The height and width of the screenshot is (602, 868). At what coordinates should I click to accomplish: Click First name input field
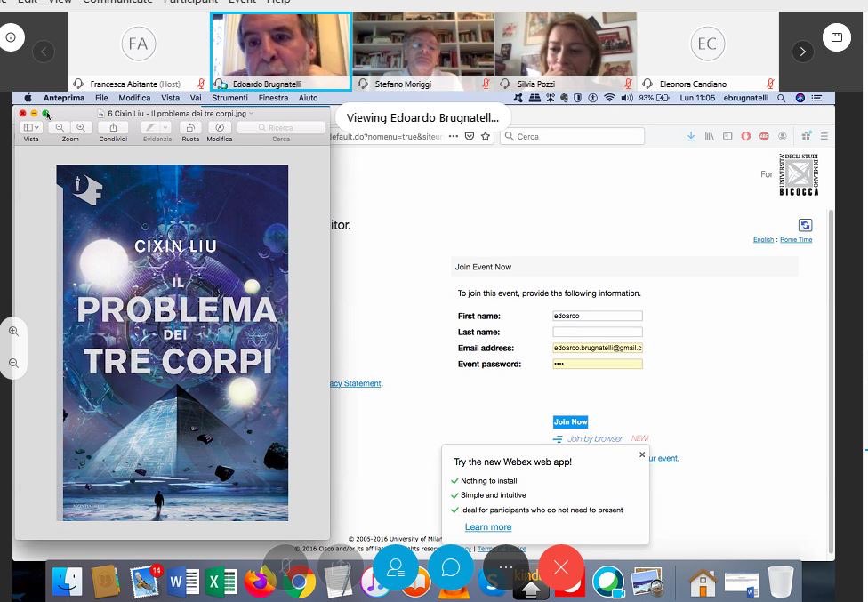tap(598, 316)
